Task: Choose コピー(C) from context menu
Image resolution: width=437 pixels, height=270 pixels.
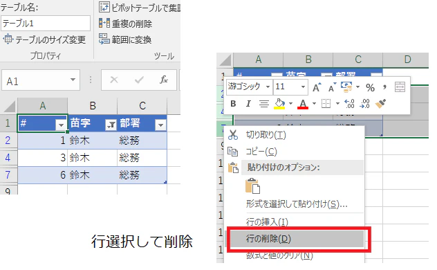Action: [295, 152]
